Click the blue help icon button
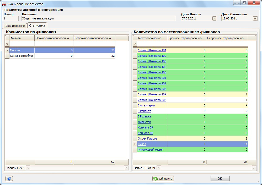Image resolution: width=262 pixels, height=185 pixels. point(9,179)
